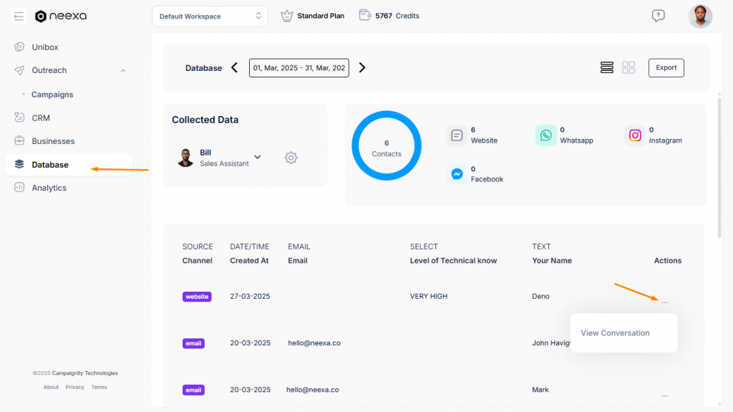Screen dimensions: 733x412
Task: Open Unibox in the sidebar
Action: [45, 47]
